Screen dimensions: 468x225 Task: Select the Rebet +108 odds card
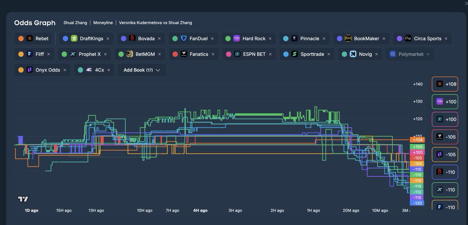[445, 84]
